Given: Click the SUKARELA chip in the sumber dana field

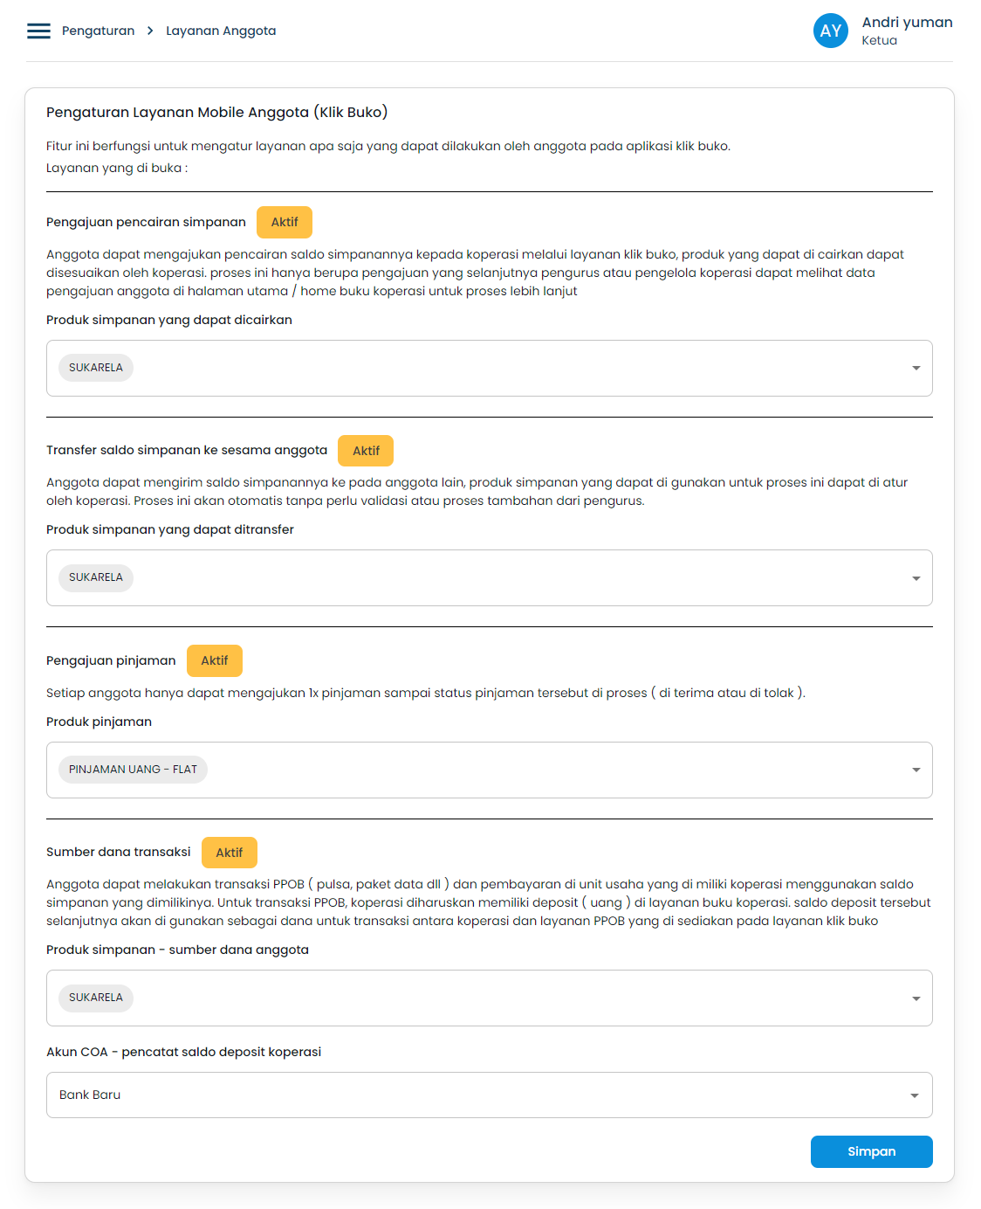Looking at the screenshot, I should pos(96,998).
